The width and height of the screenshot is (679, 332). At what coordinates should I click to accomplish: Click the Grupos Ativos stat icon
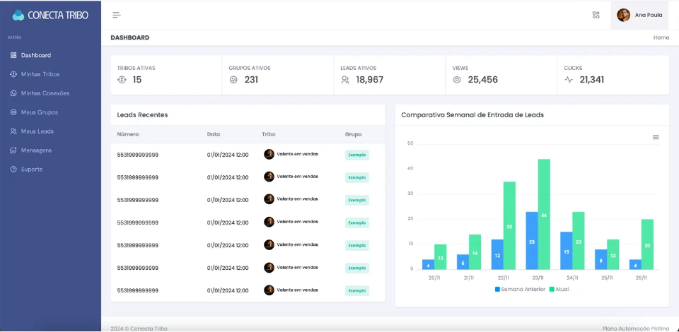click(233, 80)
